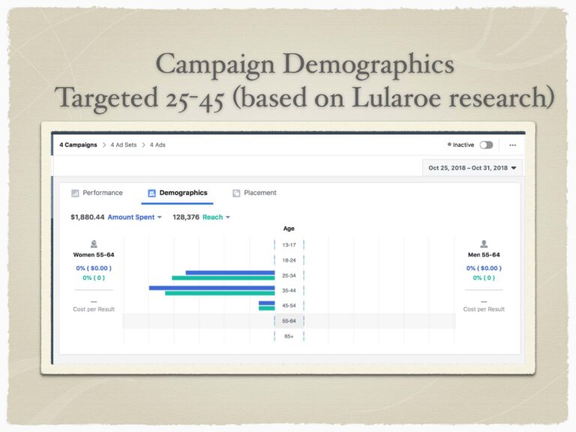
Task: Select the Demographics tab
Action: click(178, 193)
